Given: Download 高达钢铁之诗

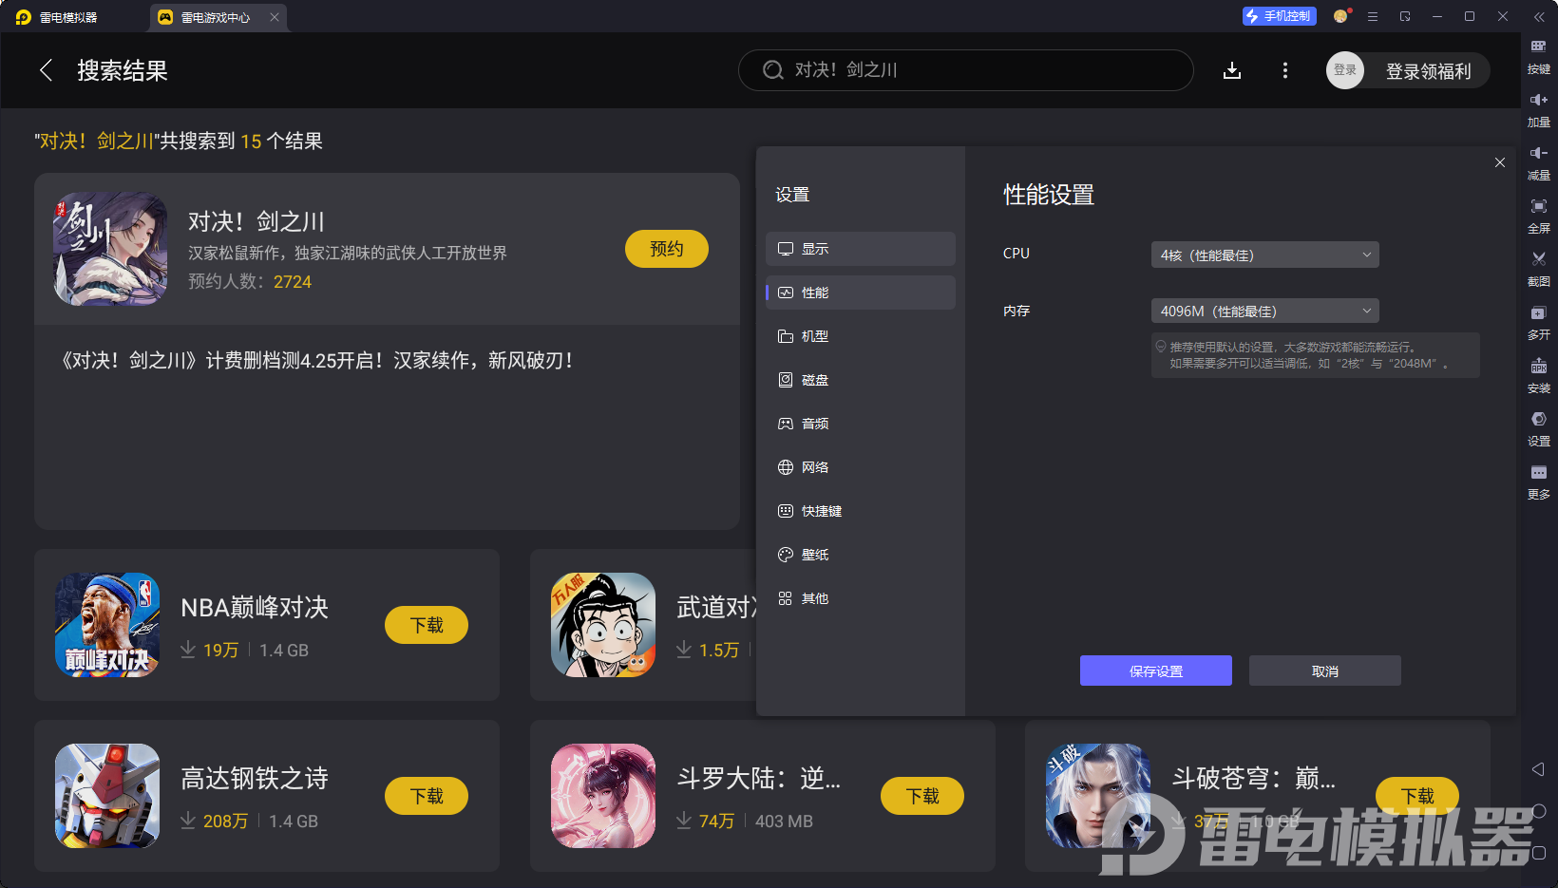Looking at the screenshot, I should [427, 796].
